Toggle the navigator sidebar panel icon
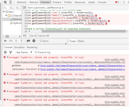The width and height of the screenshot is (129, 107). click(24, 7)
